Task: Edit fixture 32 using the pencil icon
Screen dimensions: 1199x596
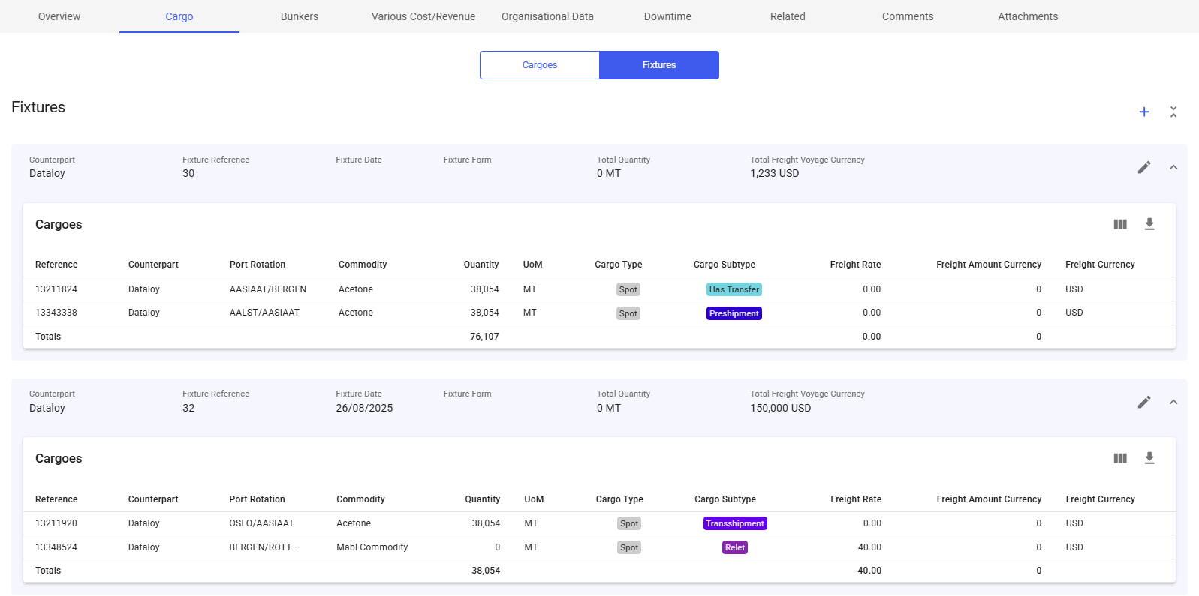Action: pos(1143,402)
